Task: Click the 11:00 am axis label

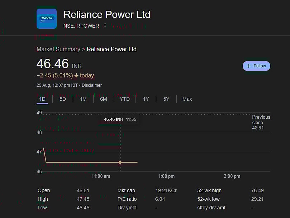Action: click(101, 176)
